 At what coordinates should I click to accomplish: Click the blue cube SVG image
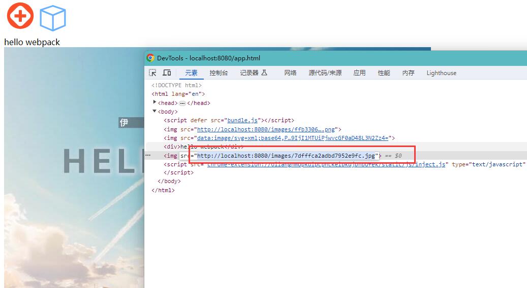(x=53, y=19)
